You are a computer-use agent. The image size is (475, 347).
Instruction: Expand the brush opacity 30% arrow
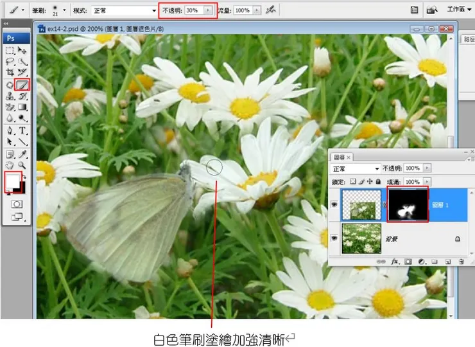point(207,11)
